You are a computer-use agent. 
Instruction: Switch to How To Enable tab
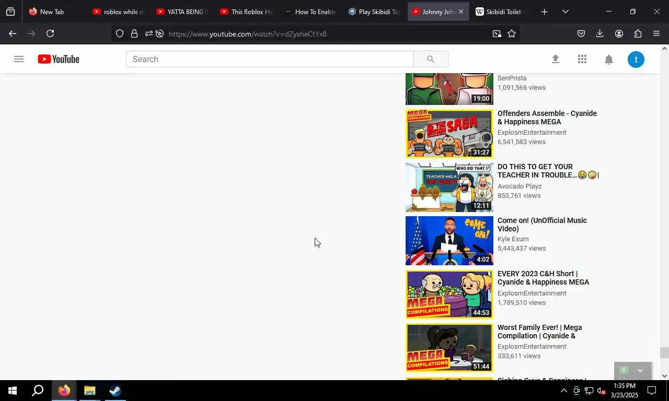click(310, 11)
